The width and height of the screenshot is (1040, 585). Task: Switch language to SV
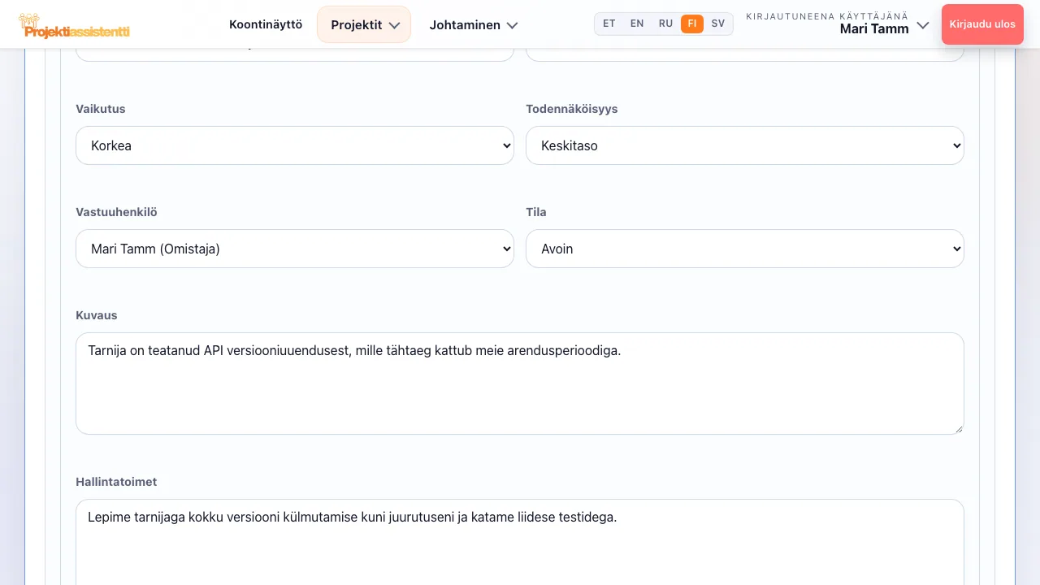(718, 24)
